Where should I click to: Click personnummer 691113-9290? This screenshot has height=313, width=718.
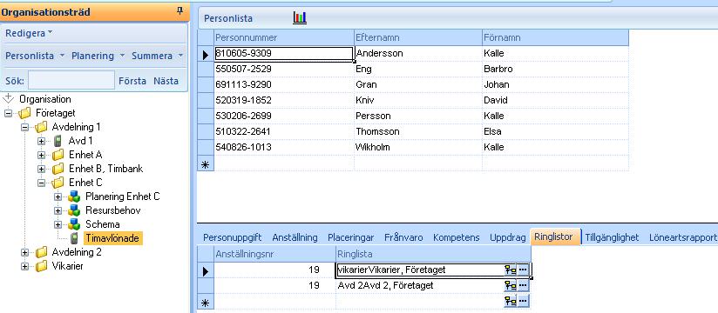tap(284, 84)
